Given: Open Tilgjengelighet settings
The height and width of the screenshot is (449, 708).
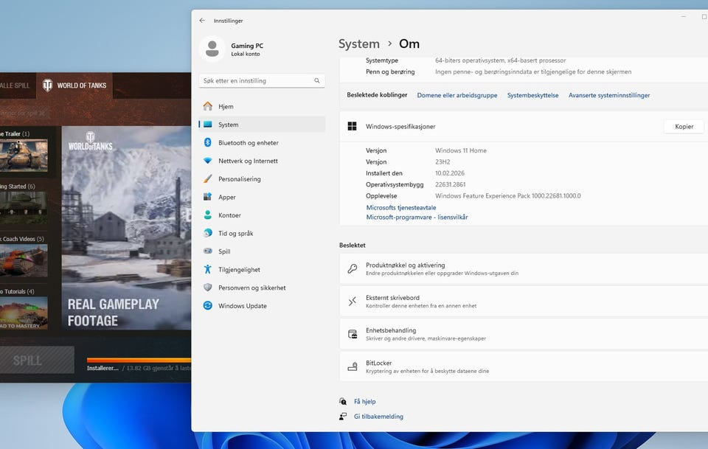Looking at the screenshot, I should 239,270.
